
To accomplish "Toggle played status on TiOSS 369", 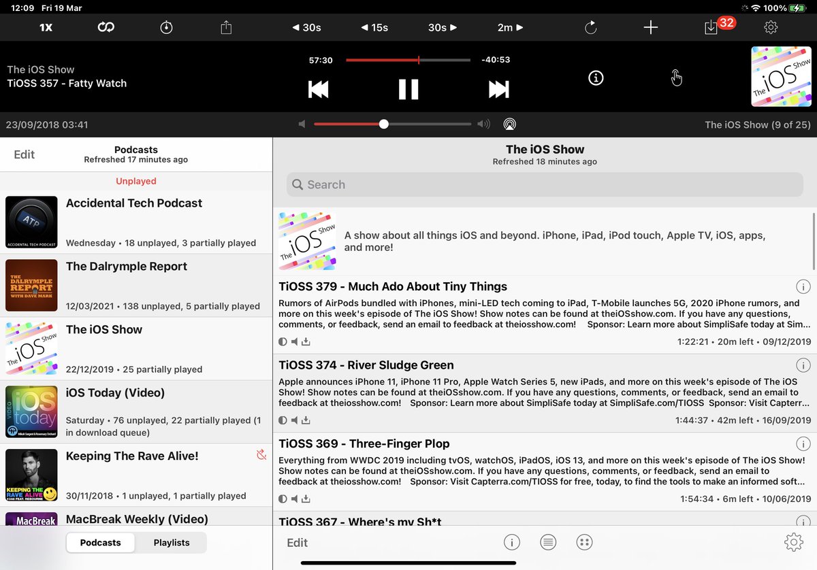I will tap(283, 499).
